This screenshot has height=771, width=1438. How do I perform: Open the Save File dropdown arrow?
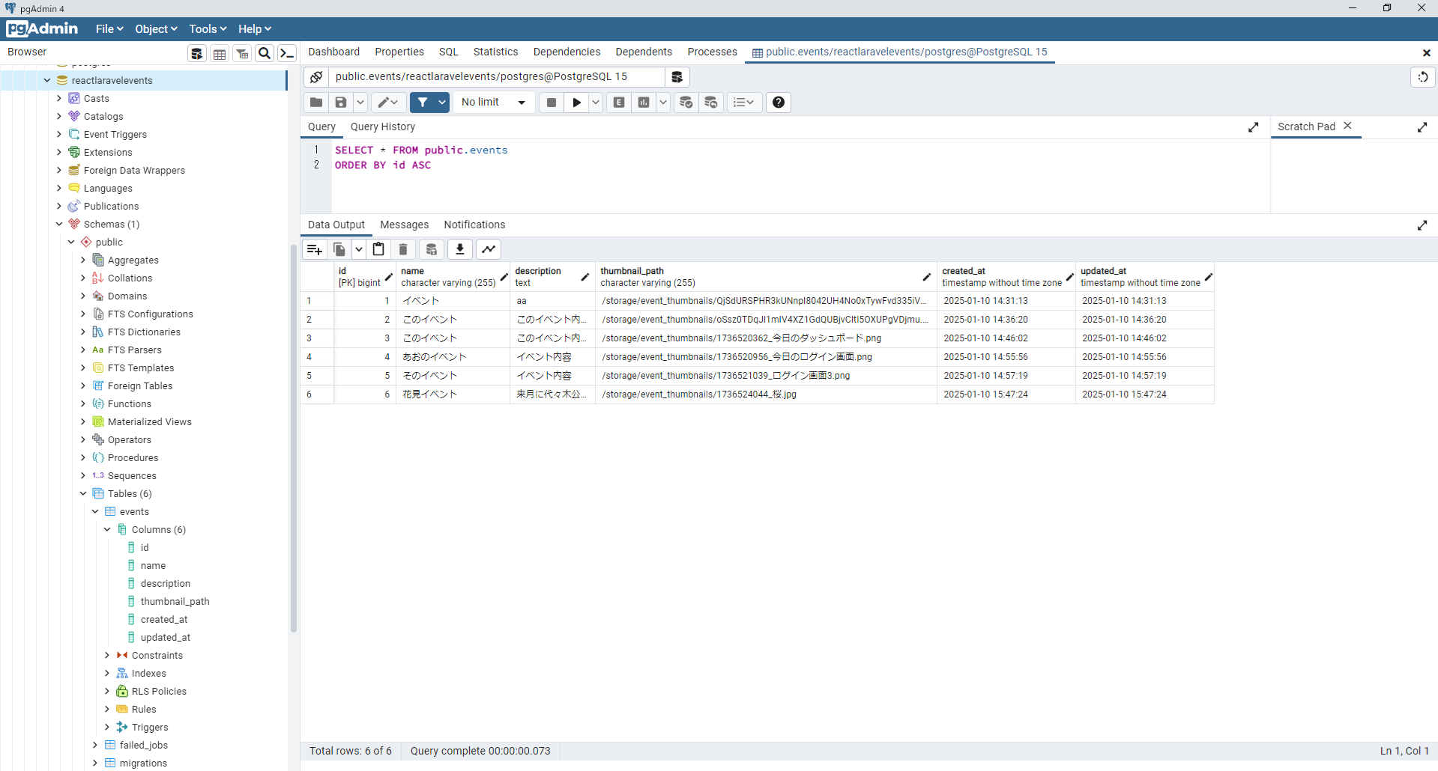(x=360, y=103)
